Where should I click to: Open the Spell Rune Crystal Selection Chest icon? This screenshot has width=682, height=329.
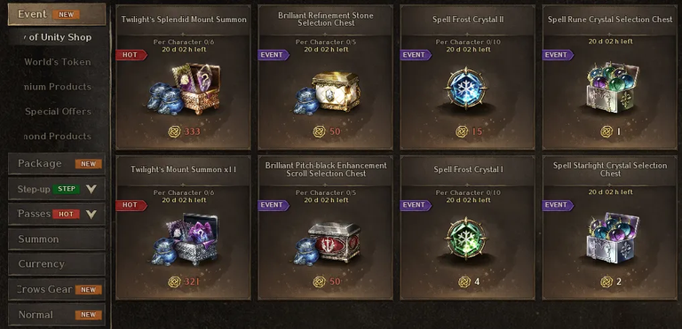610,87
